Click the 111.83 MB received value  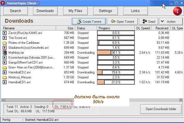coord(162,53)
